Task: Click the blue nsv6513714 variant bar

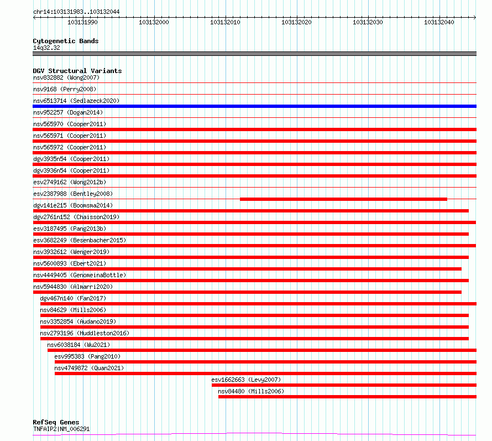Action: point(254,106)
